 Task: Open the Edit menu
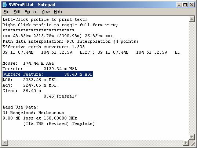tap(17, 12)
